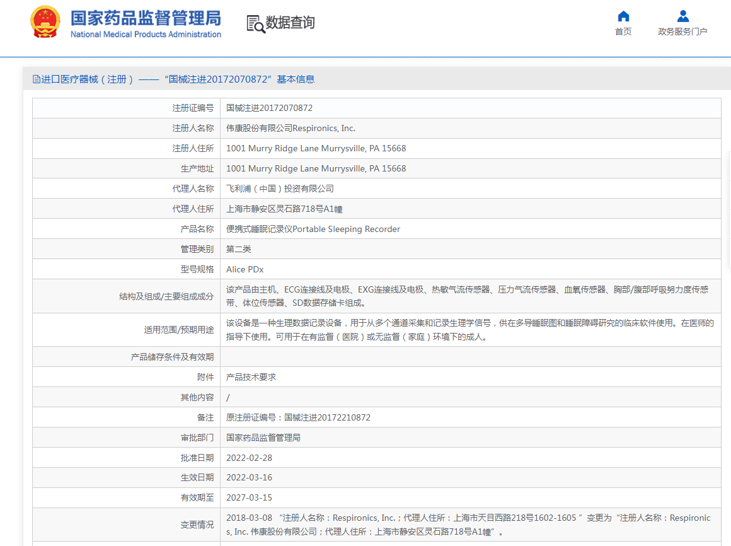Open the 政务服务门户 user icon

tap(683, 16)
